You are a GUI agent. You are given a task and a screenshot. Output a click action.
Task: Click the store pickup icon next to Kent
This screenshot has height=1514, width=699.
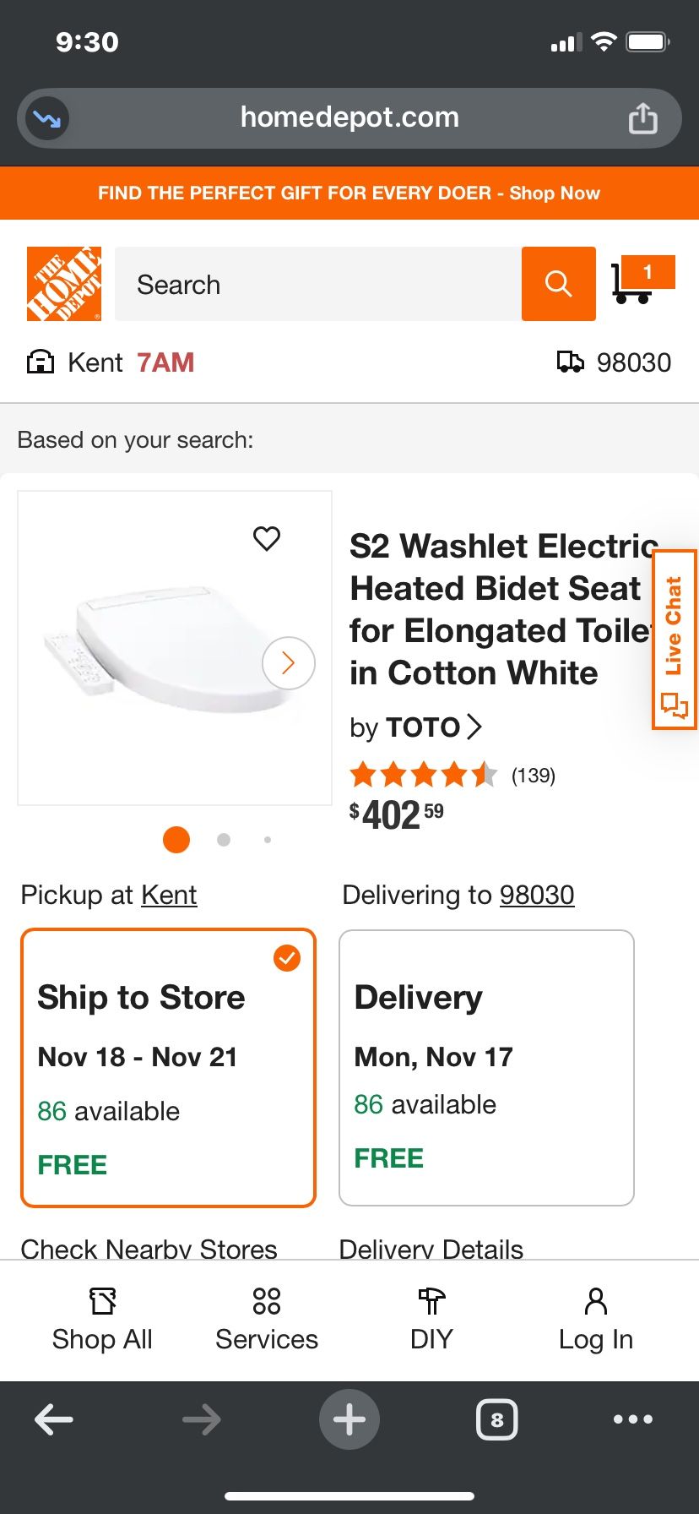coord(40,362)
